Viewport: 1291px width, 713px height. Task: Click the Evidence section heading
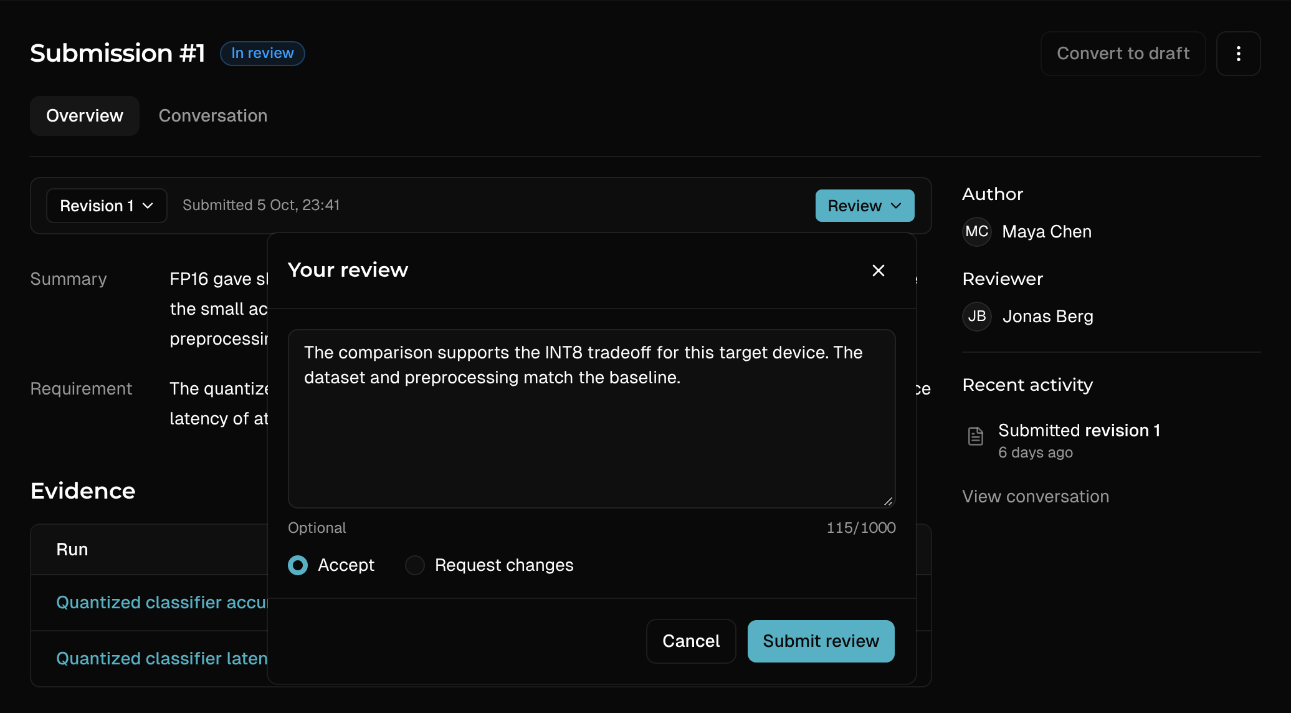coord(83,491)
